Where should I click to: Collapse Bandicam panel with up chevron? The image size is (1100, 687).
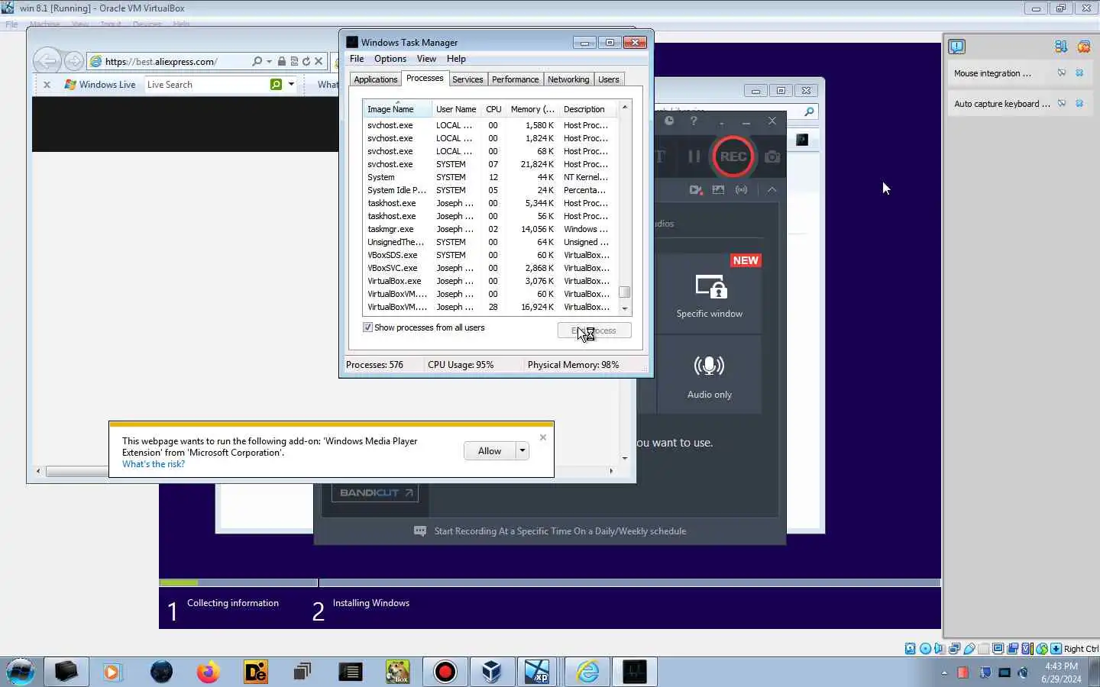pos(772,189)
